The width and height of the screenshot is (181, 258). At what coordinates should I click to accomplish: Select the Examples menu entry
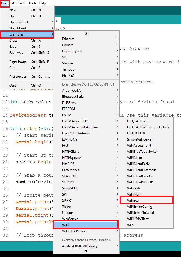pos(27,34)
